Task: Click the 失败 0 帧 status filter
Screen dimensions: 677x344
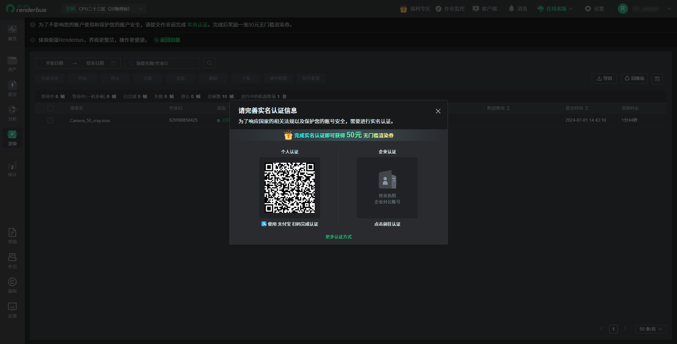Action: pyautogui.click(x=164, y=97)
